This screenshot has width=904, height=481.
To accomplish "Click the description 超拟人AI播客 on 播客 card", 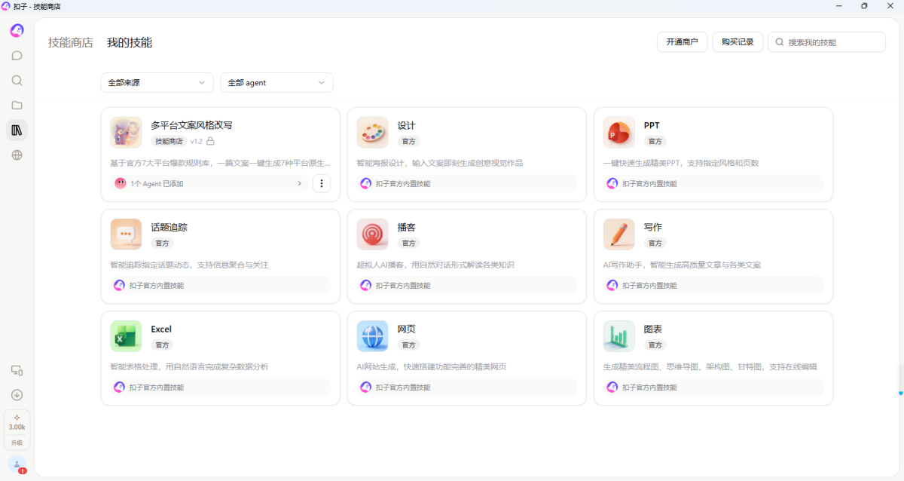I will pos(435,265).
